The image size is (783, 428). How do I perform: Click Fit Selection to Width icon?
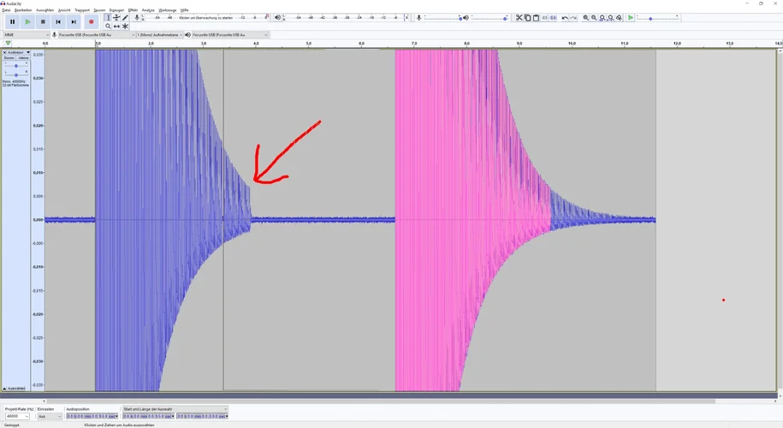[602, 17]
